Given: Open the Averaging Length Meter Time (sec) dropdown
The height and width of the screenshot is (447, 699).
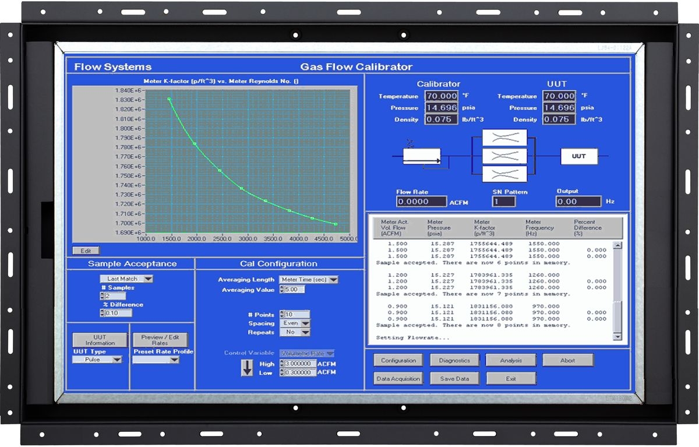Looking at the screenshot, I should [308, 280].
